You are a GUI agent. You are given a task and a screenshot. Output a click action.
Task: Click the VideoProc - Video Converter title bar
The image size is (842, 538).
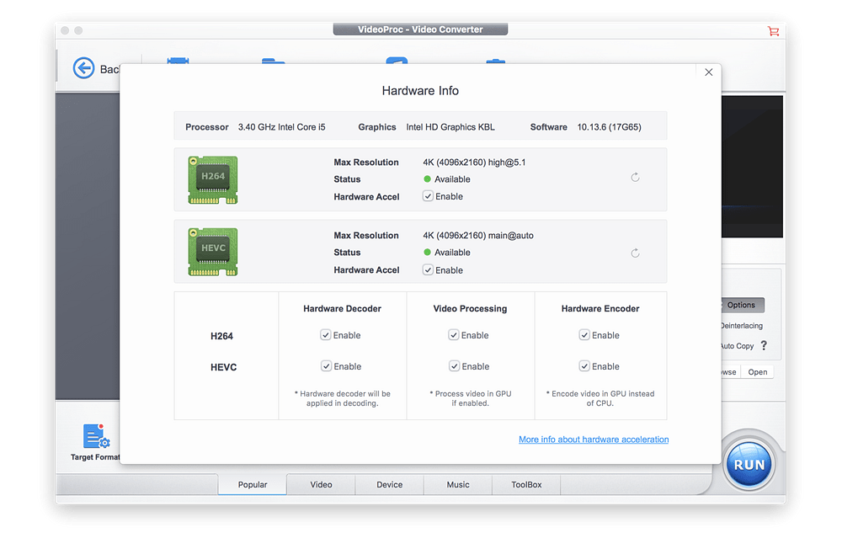420,29
